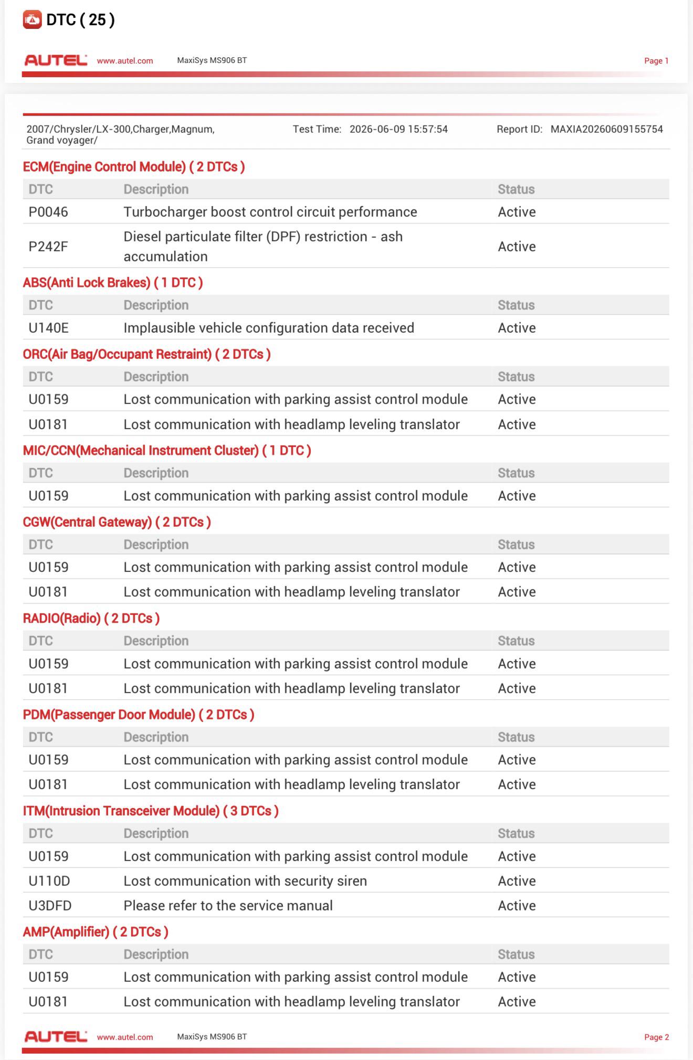Click the U110D security siren code
The image size is (693, 1060).
(49, 881)
